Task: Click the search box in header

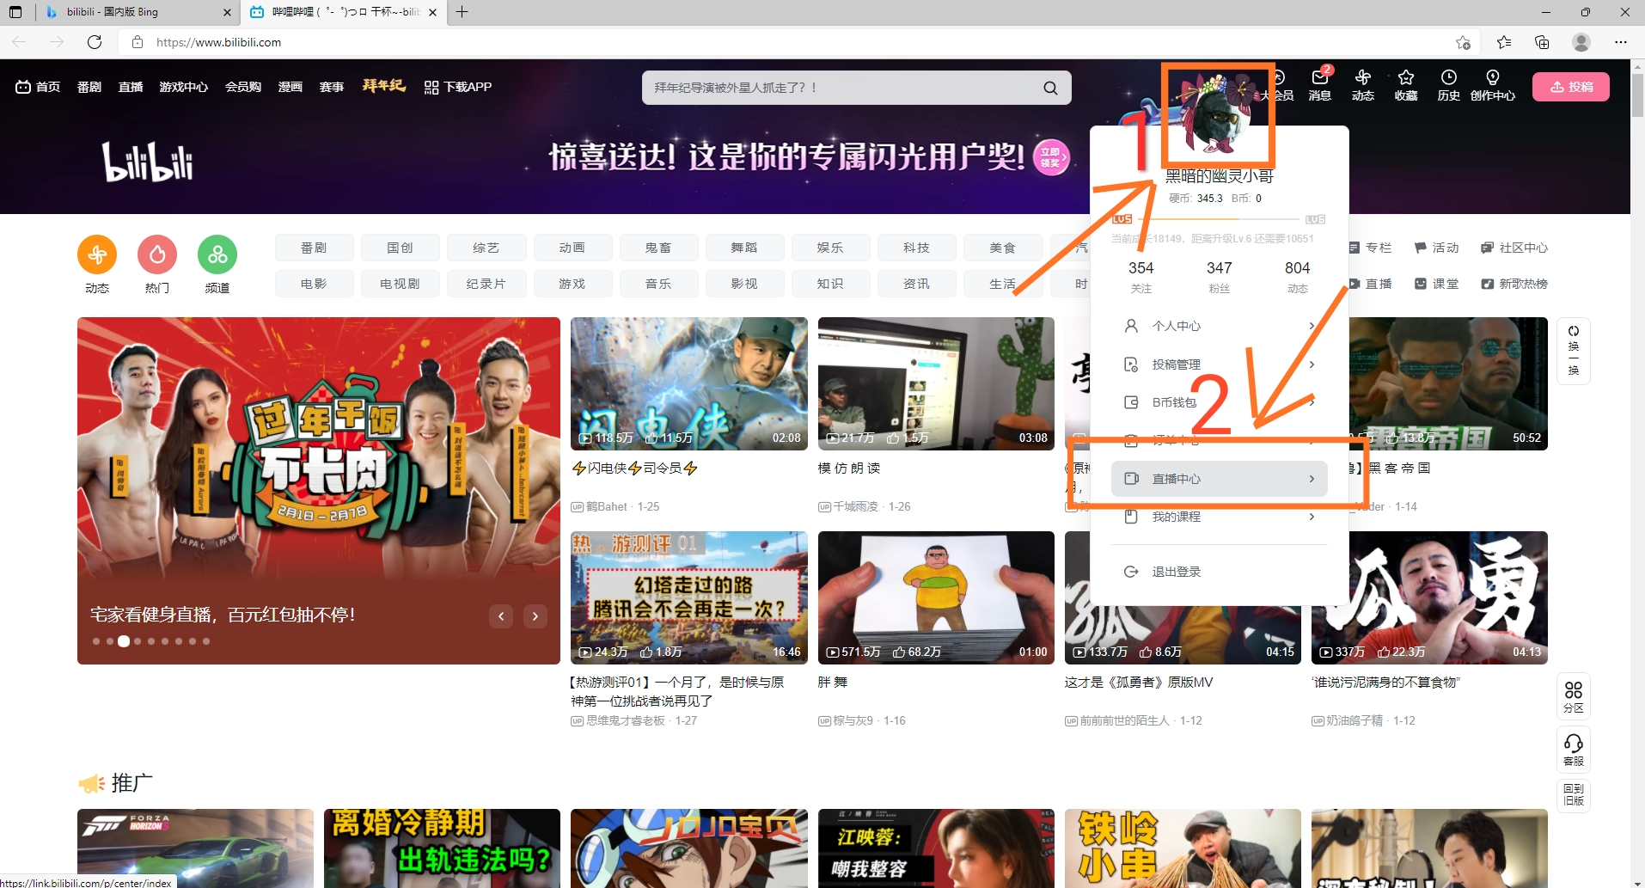Action: click(856, 88)
